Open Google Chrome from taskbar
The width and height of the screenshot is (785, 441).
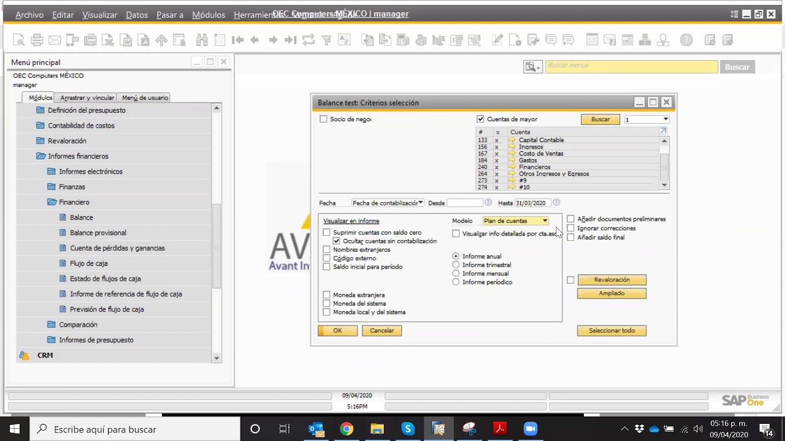click(x=347, y=429)
